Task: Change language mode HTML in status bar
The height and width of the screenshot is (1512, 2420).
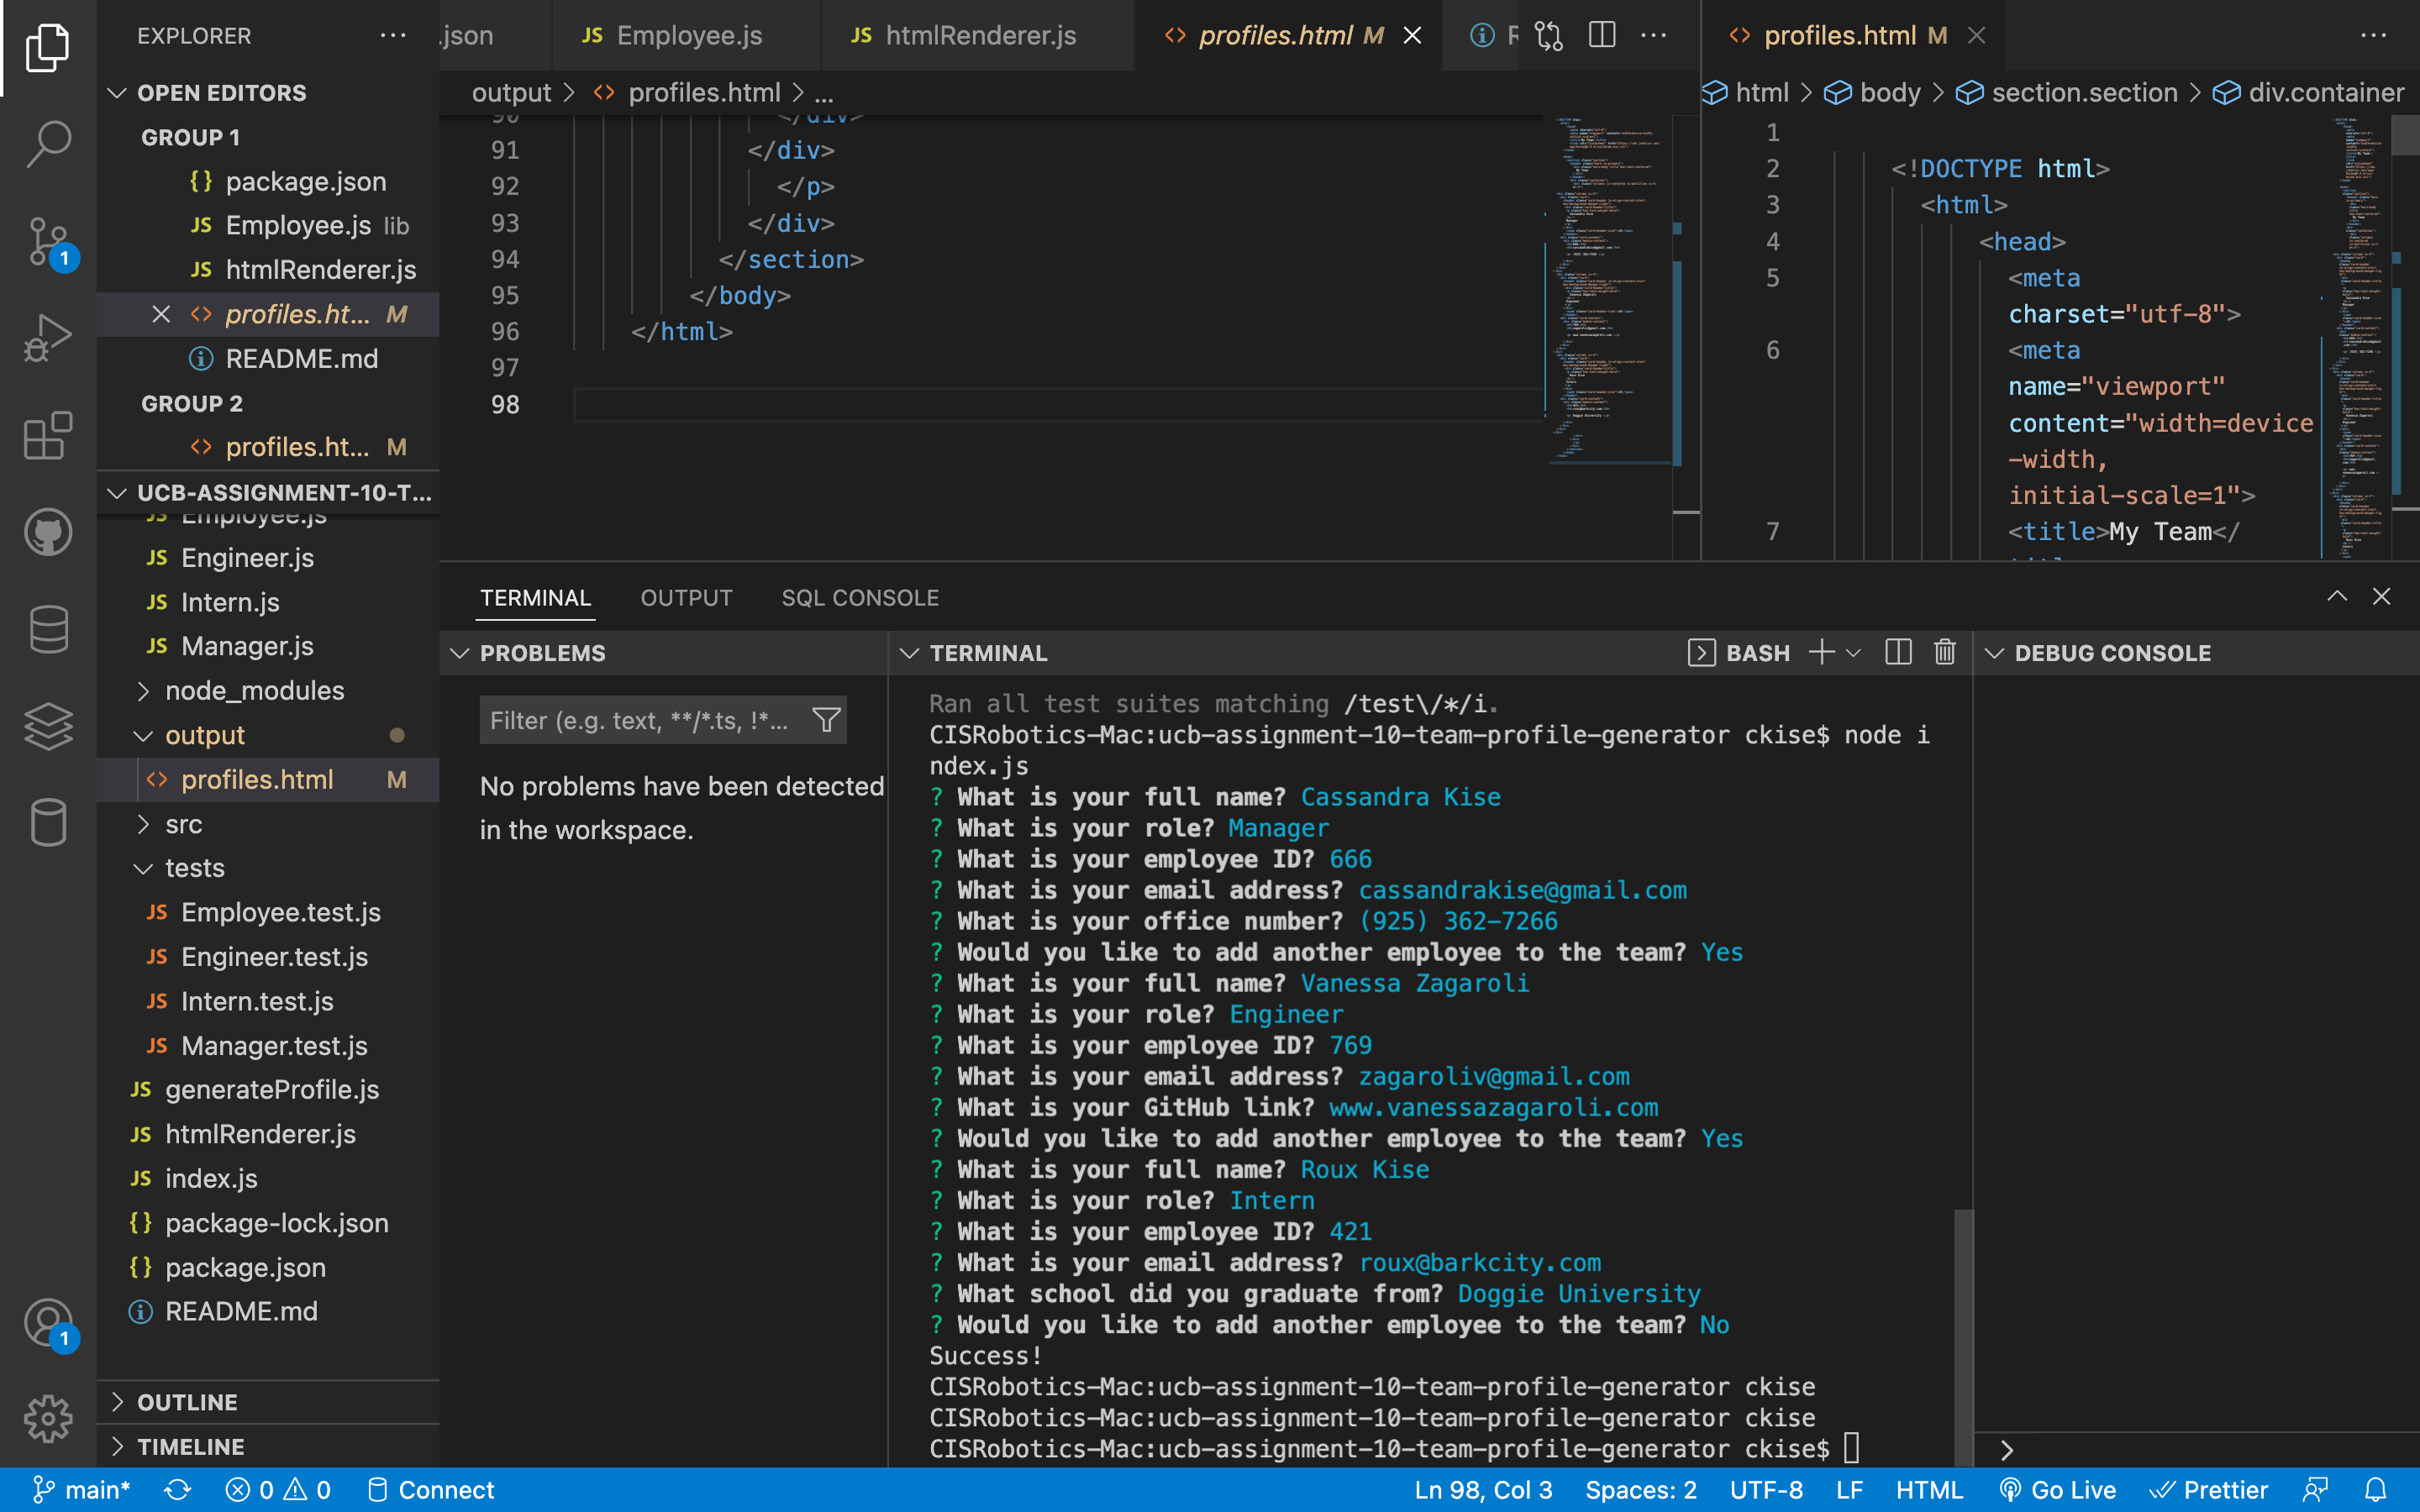Action: (1929, 1490)
